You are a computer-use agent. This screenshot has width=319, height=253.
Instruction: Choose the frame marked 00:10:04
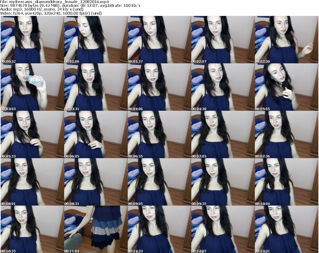pyautogui.click(x=287, y=182)
